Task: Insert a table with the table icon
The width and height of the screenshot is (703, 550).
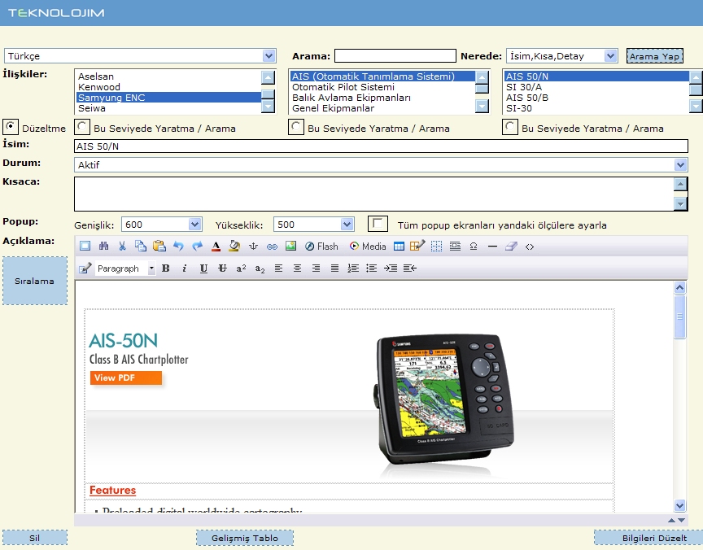Action: [399, 246]
